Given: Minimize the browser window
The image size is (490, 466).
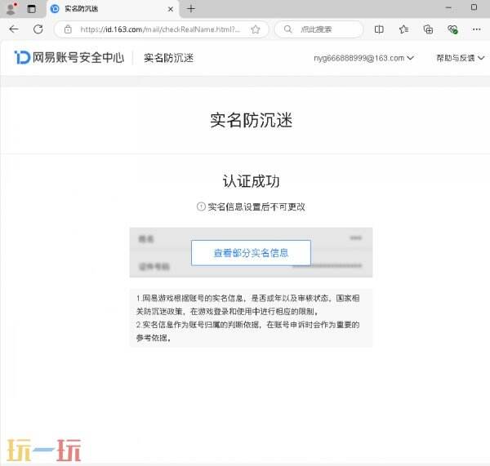Looking at the screenshot, I should [448, 8].
